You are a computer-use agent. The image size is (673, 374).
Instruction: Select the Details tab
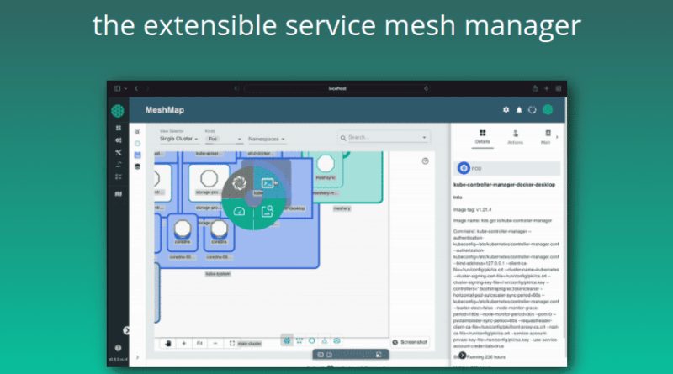pos(482,136)
